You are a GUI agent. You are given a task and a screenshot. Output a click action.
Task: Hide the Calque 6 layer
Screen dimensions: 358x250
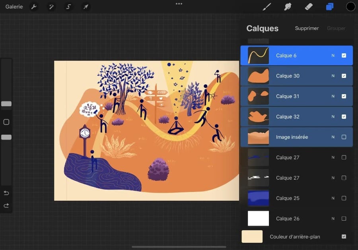tap(344, 56)
